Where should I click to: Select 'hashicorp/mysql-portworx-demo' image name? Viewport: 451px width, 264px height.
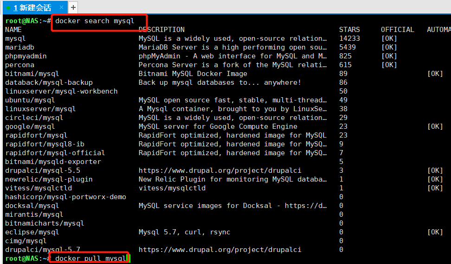click(65, 197)
